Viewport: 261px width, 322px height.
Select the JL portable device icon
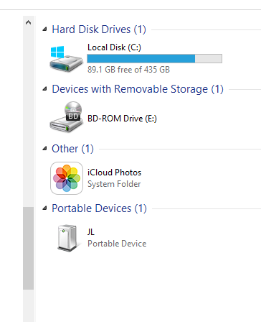pos(67,238)
